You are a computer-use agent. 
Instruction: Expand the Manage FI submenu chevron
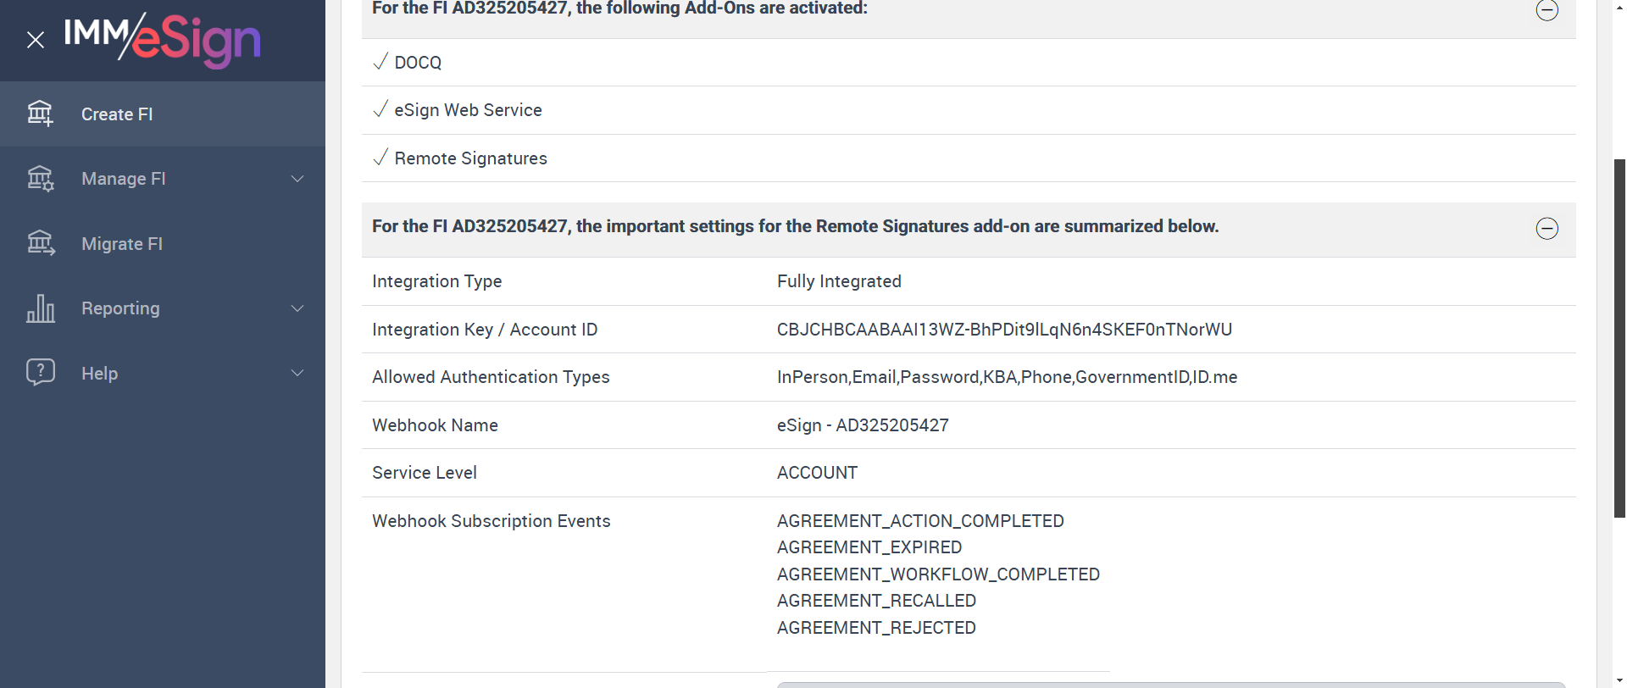297,179
